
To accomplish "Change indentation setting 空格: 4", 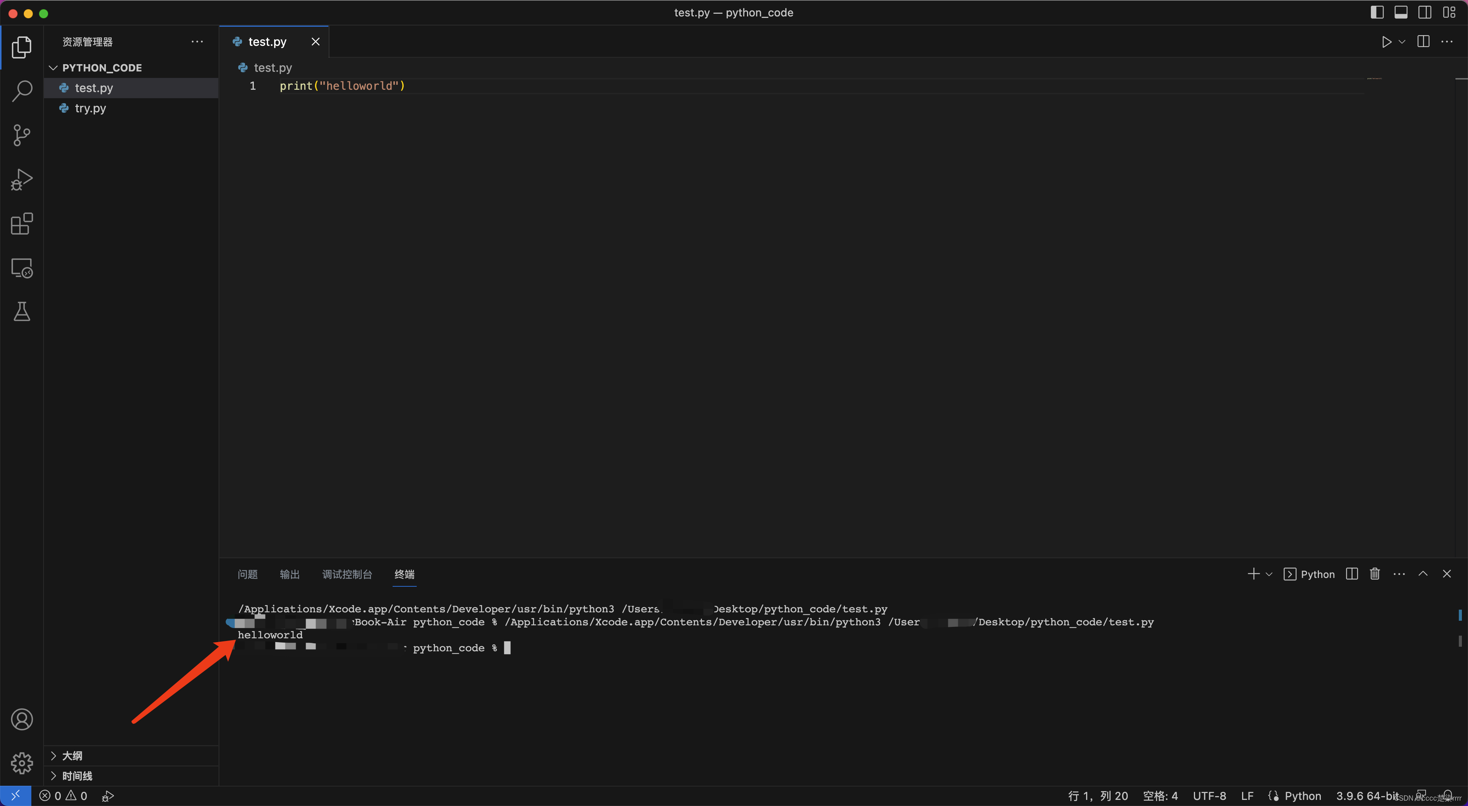I will coord(1160,796).
